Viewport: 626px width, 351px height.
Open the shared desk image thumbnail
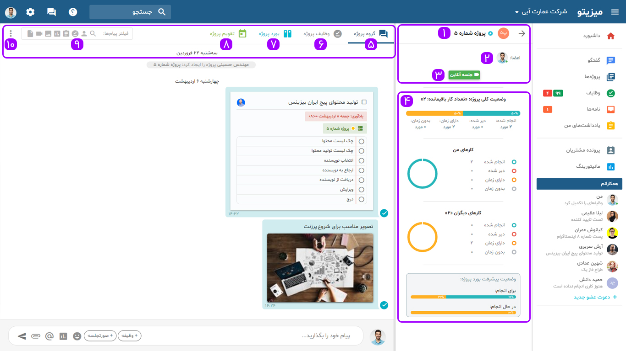pos(320,268)
